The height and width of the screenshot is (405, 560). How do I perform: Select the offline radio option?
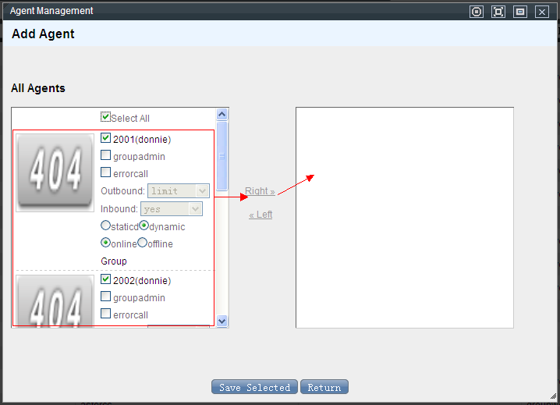(143, 243)
